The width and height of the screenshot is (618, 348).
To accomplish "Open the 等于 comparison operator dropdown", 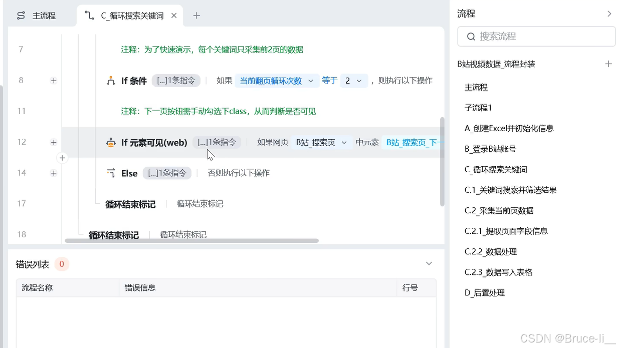I will coord(330,80).
